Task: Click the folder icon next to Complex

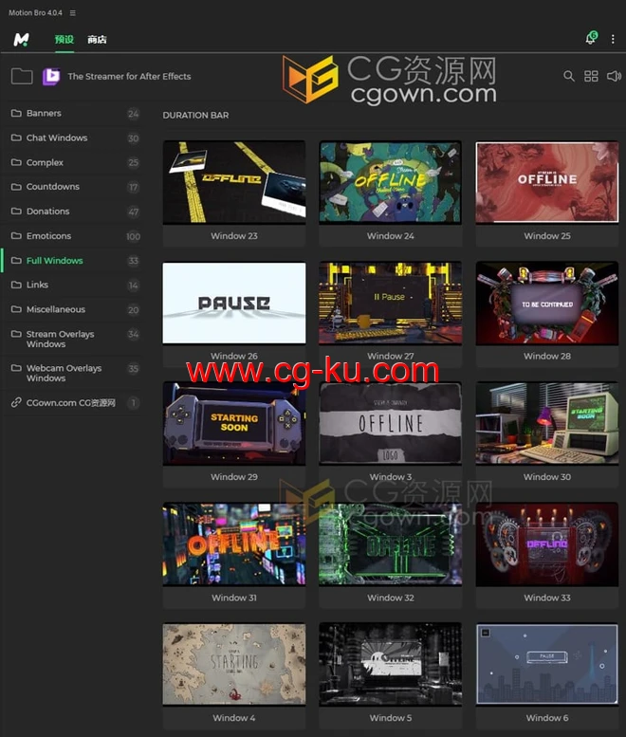Action: pyautogui.click(x=16, y=162)
